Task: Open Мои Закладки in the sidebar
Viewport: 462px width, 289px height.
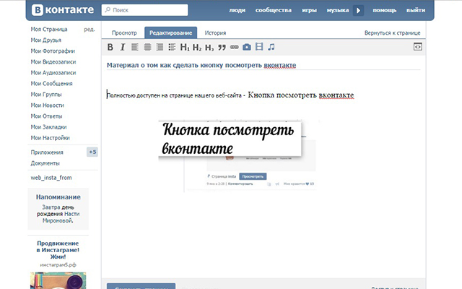Action: [48, 127]
